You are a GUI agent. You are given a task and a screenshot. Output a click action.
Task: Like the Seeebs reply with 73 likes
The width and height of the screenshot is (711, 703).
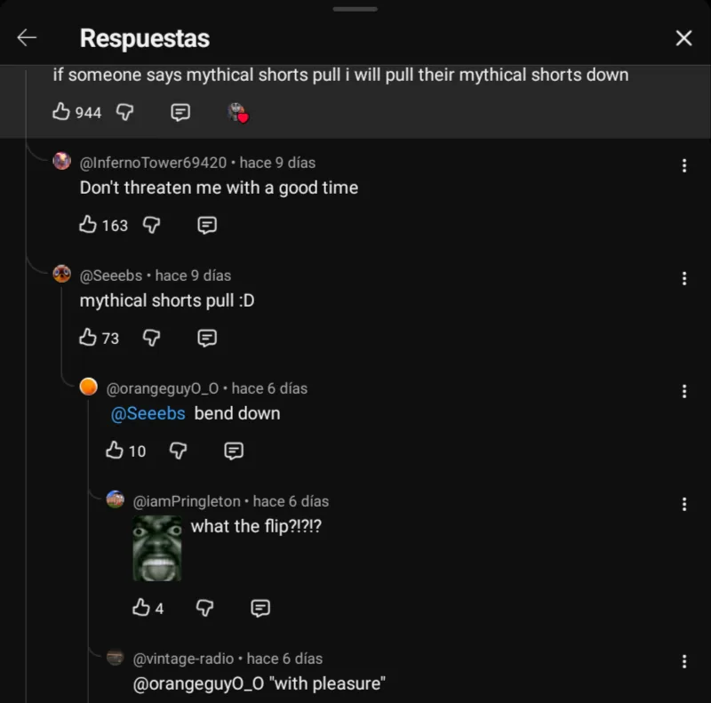(88, 338)
